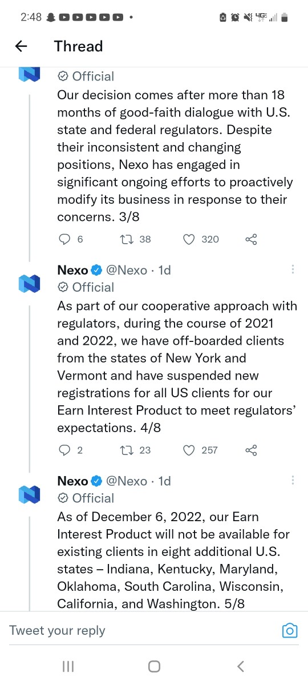Open more options for the 4/8 tweet
The width and height of the screenshot is (308, 685).
point(293,269)
